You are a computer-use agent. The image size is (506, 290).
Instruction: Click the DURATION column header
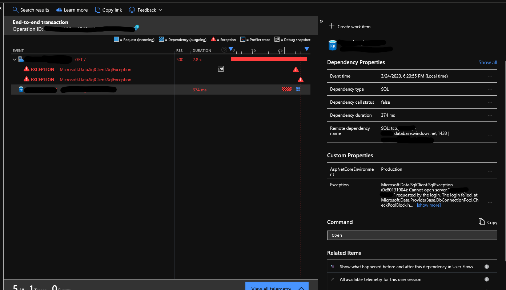(x=202, y=50)
